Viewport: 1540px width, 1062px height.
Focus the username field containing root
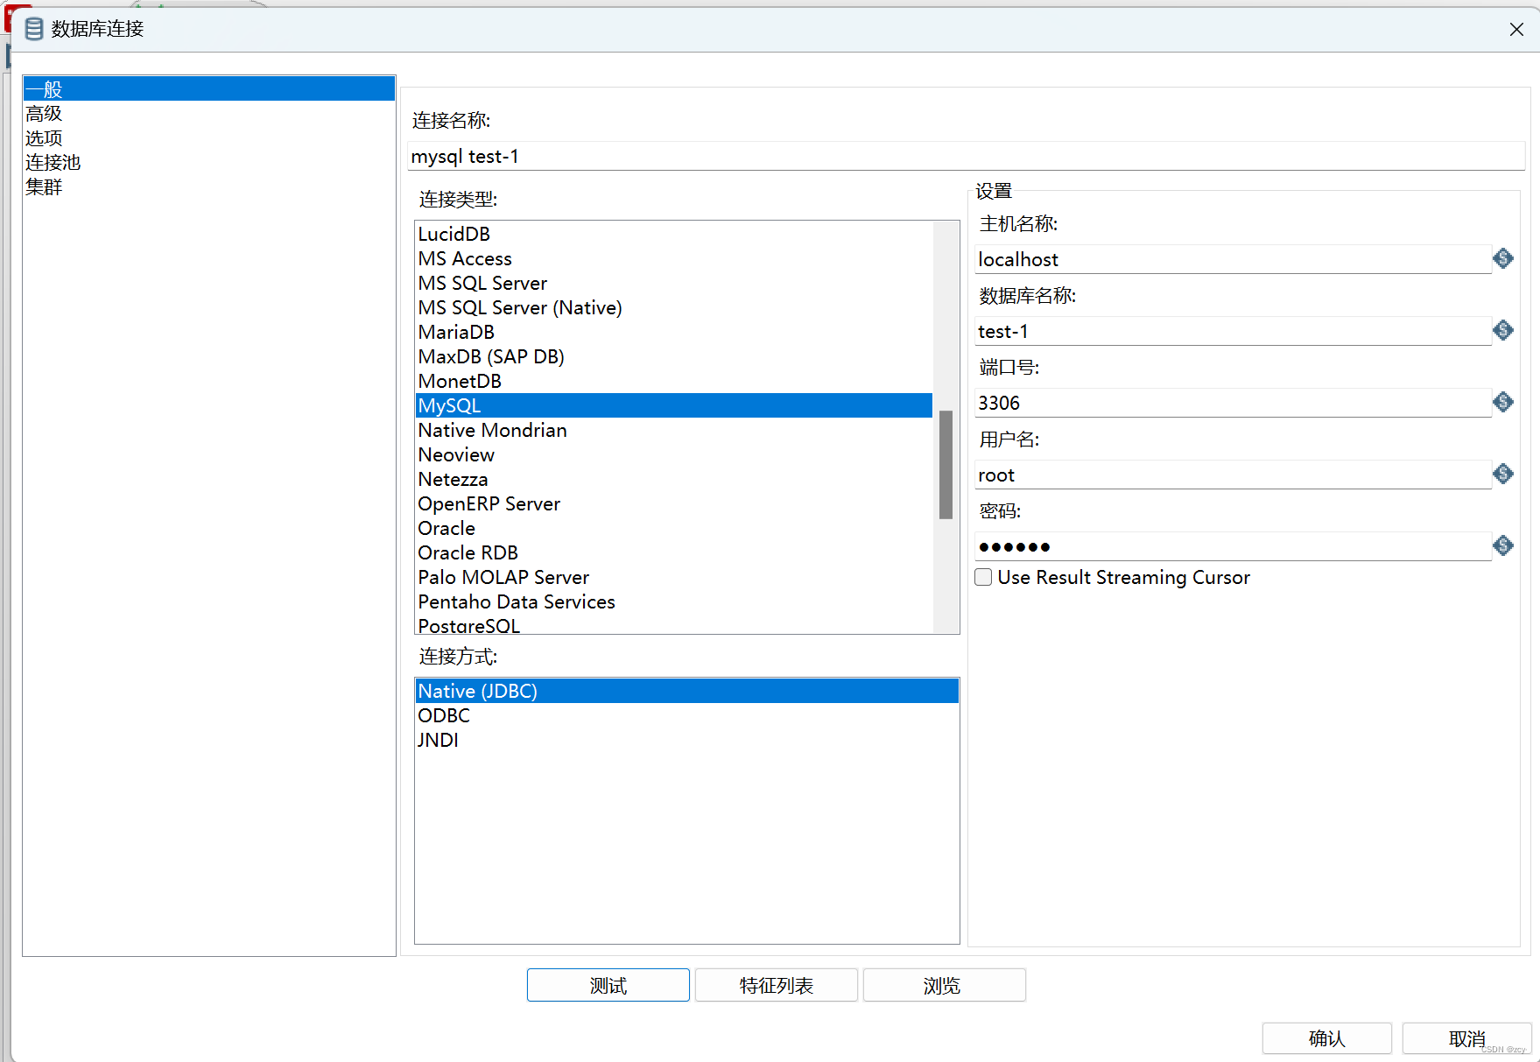(x=1233, y=475)
